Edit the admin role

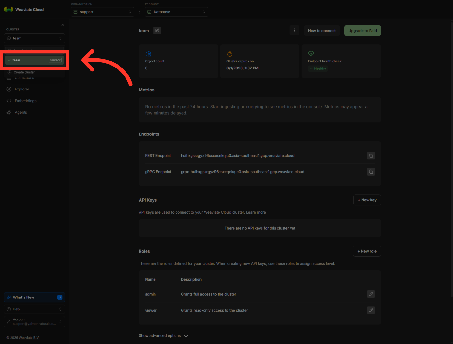click(x=371, y=294)
